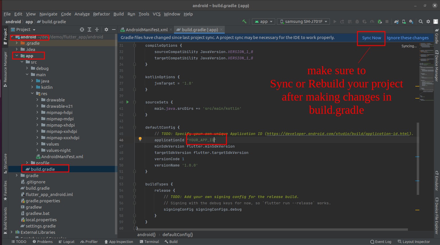Expand the .gradle folder
440x245 pixels.
[x=17, y=43]
